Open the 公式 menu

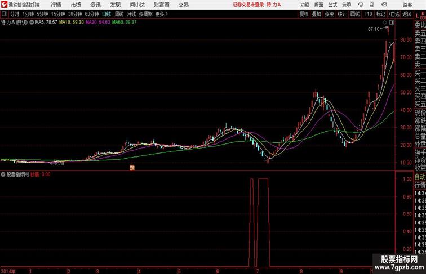pyautogui.click(x=332, y=5)
